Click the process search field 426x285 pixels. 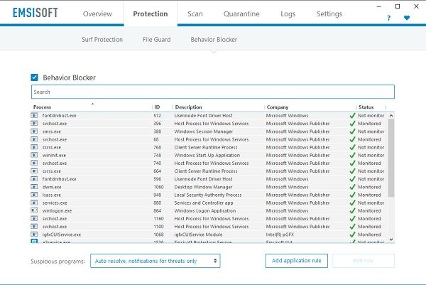click(x=213, y=92)
